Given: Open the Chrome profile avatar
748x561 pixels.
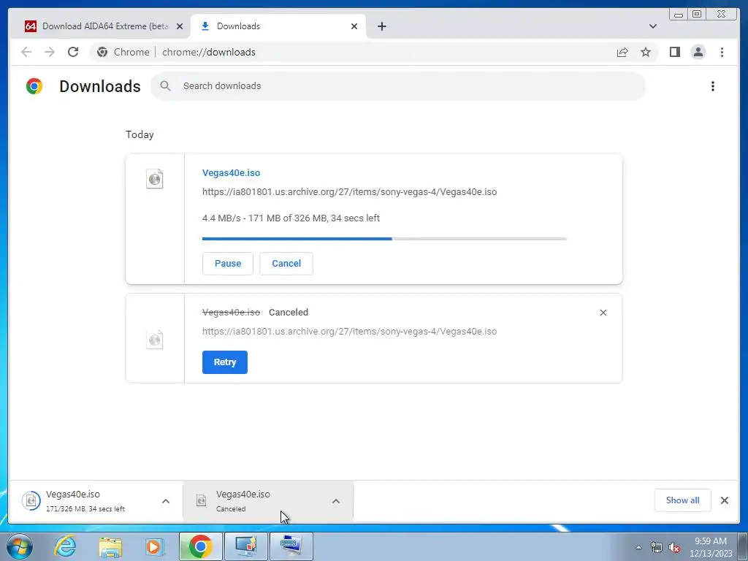Looking at the screenshot, I should click(698, 52).
